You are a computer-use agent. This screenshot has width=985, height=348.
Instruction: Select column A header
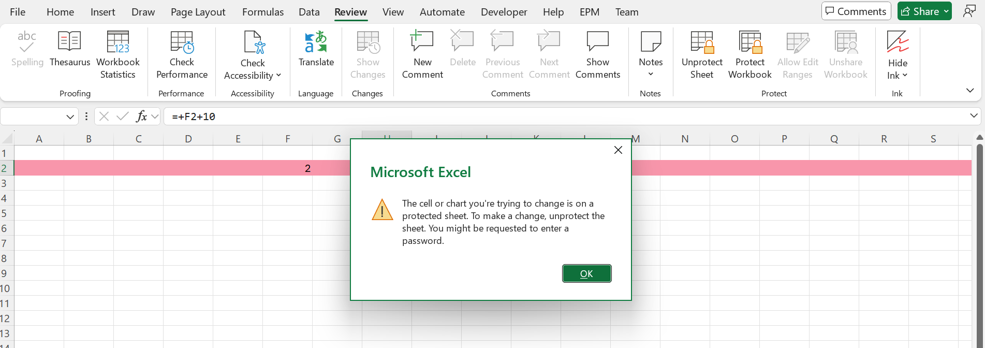coord(39,139)
